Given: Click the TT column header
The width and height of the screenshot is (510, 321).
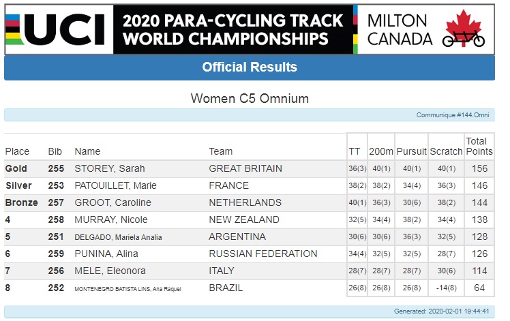Looking at the screenshot, I should click(x=355, y=151).
